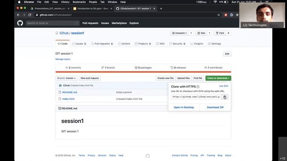
Task: Click the Li2 Technologies video thumbnail
Action: tap(262, 15)
